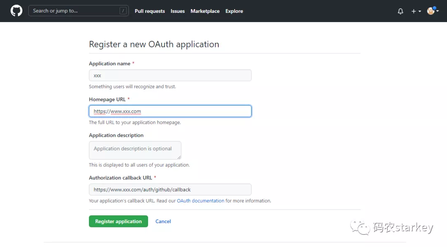Screen dimensions: 447x247
Task: Focus the Authorization callback URL field
Action: 170,190
